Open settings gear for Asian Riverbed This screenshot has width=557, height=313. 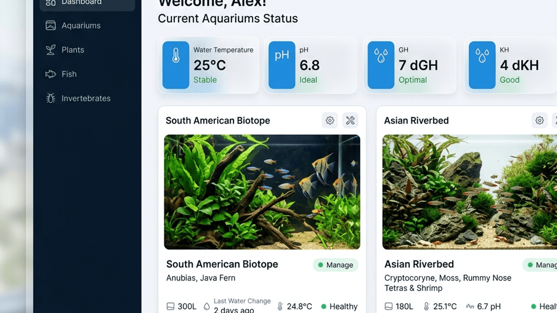click(540, 120)
